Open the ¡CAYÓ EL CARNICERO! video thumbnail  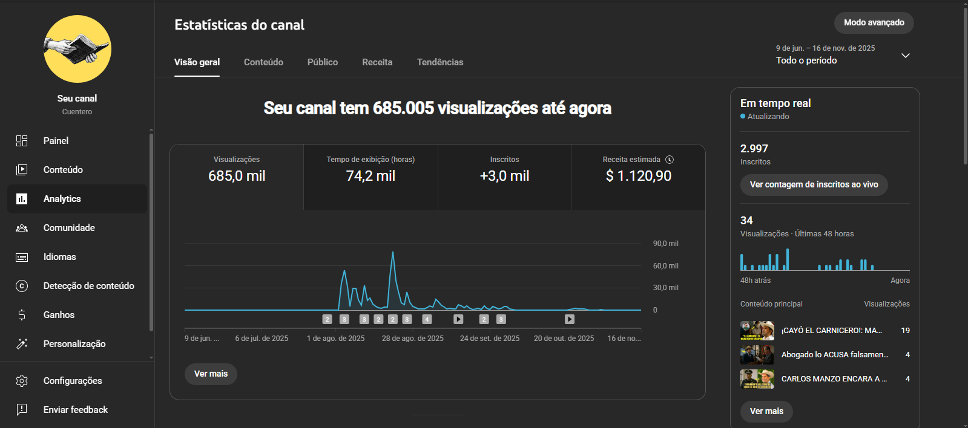pyautogui.click(x=757, y=331)
